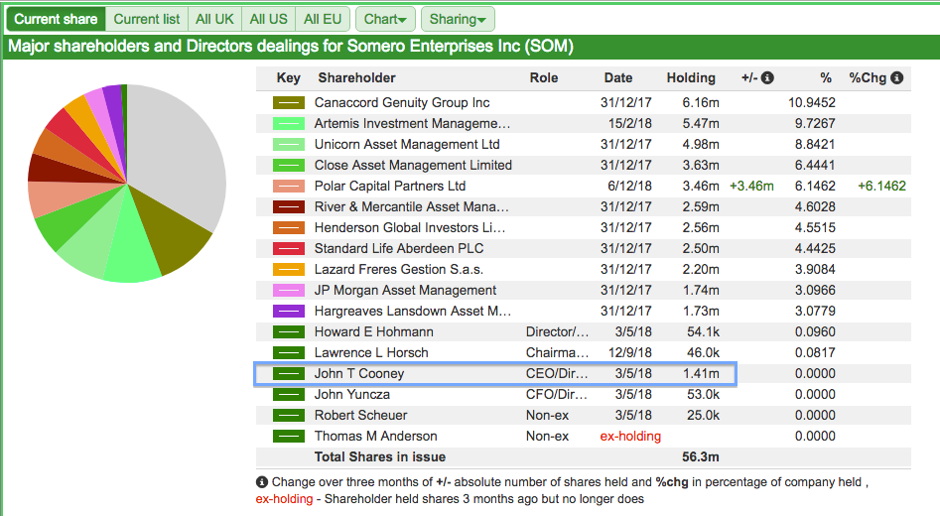Select shareholder Polar Capital Partners Ltd
940x516 pixels.
pyautogui.click(x=390, y=187)
